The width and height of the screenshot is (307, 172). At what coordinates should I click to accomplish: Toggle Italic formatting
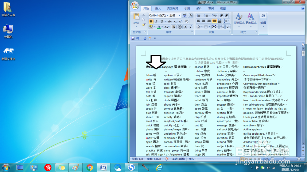point(156,21)
